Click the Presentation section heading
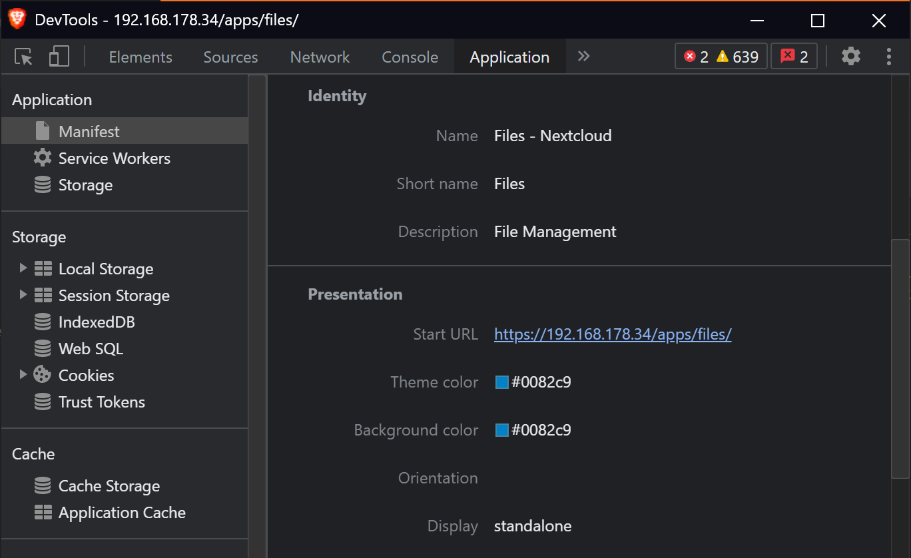The height and width of the screenshot is (558, 911). click(x=355, y=294)
